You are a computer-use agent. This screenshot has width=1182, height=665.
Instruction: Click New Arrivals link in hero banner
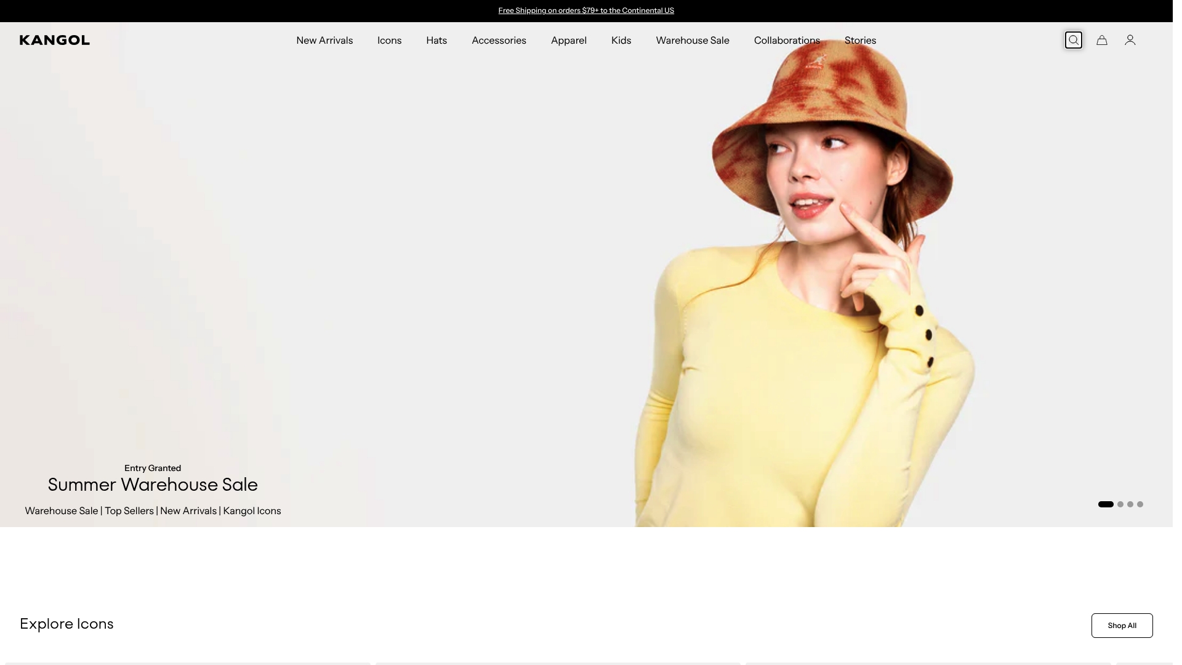point(189,511)
